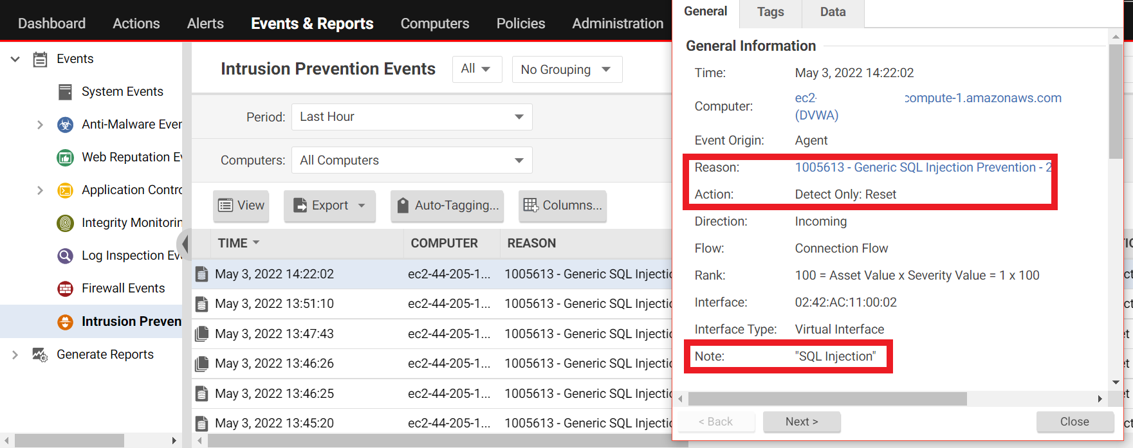Open the Alerts menu

(x=205, y=24)
